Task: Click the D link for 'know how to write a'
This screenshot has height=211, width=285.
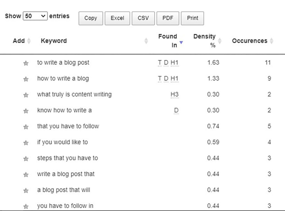Action: point(176,111)
